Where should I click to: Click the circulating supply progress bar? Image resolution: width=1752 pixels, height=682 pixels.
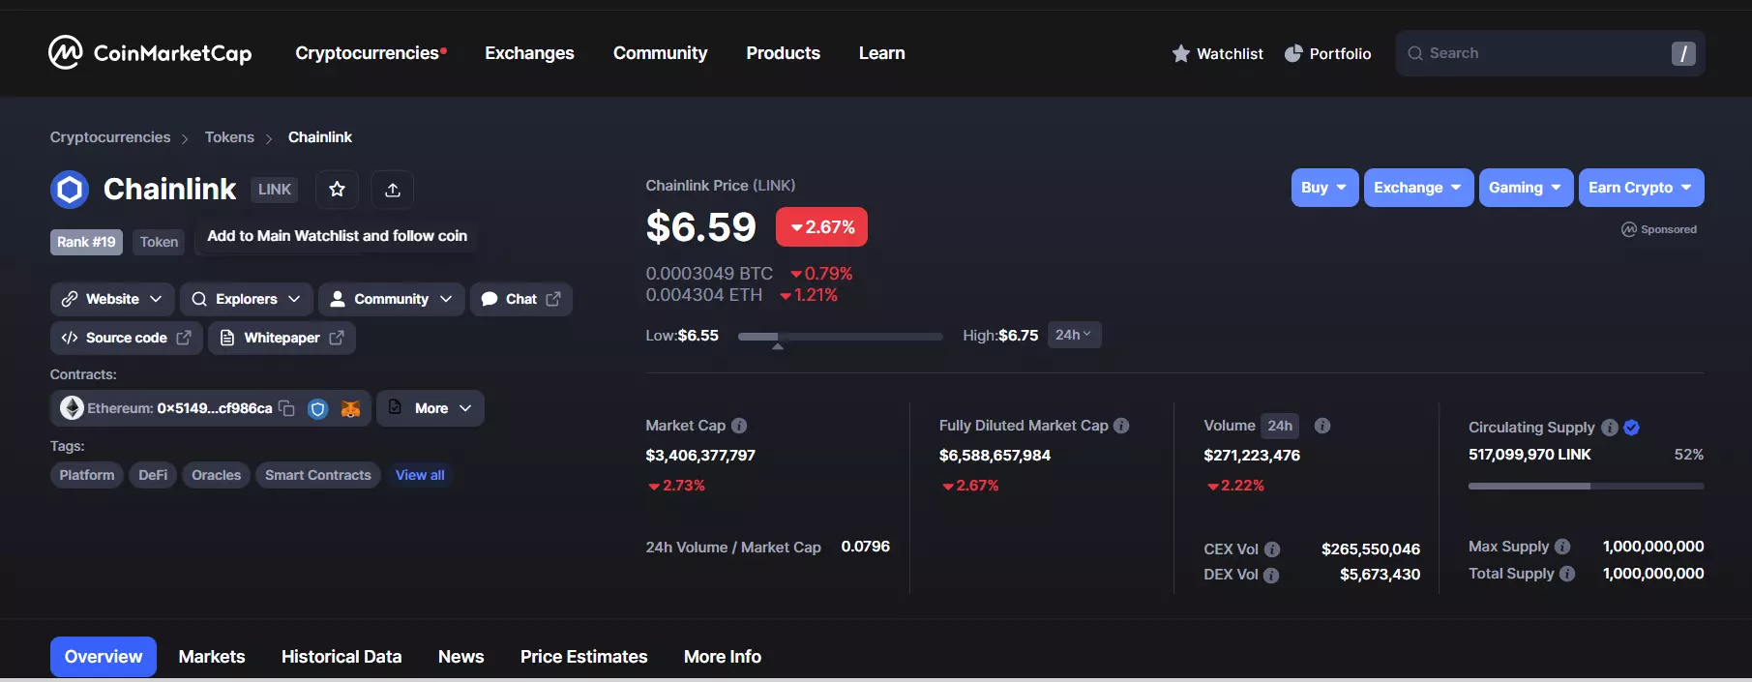click(x=1587, y=486)
